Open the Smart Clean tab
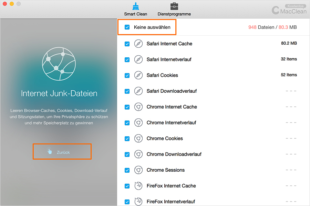The height and width of the screenshot is (206, 310). point(136,10)
